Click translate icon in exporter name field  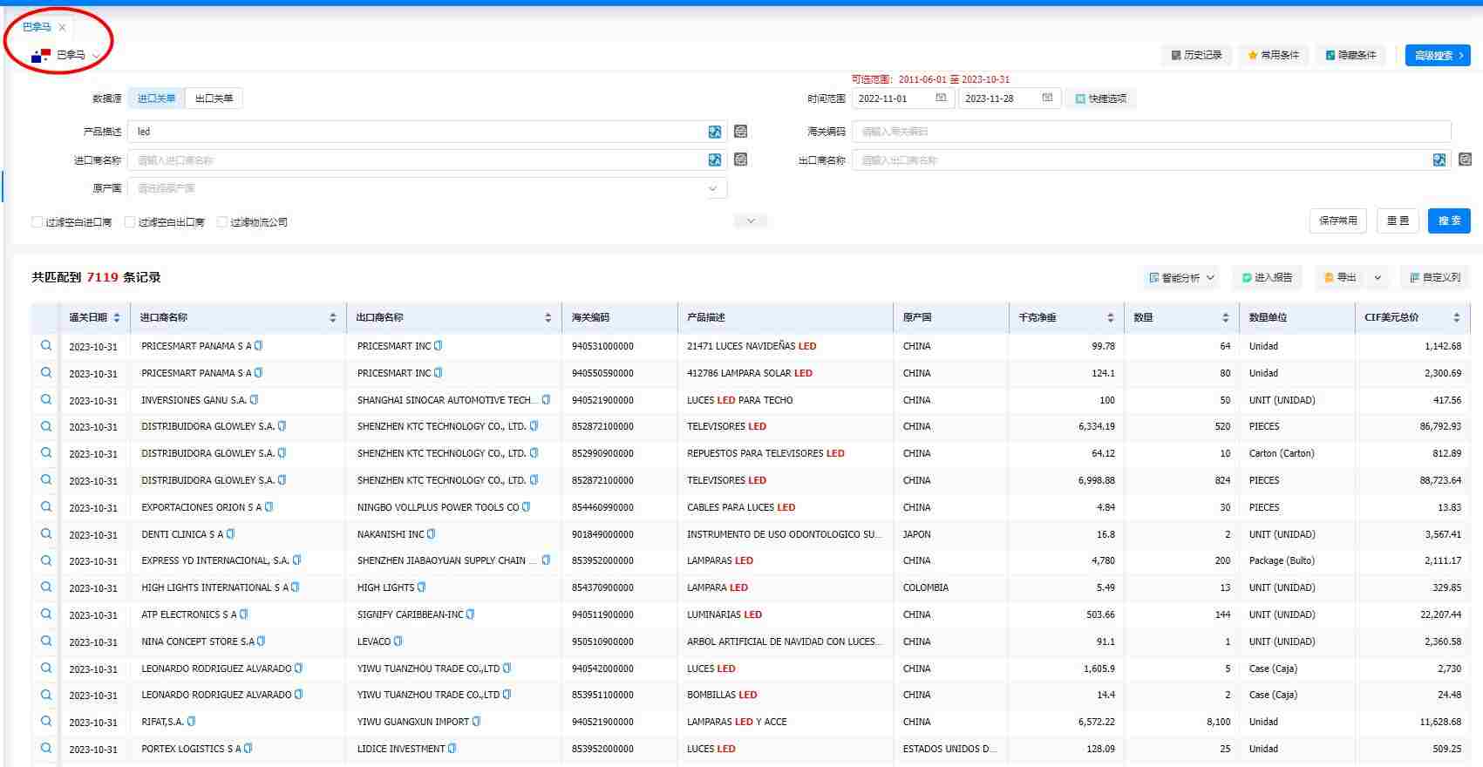point(1439,160)
